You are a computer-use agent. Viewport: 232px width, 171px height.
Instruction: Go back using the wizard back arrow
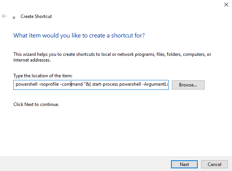[4, 16]
